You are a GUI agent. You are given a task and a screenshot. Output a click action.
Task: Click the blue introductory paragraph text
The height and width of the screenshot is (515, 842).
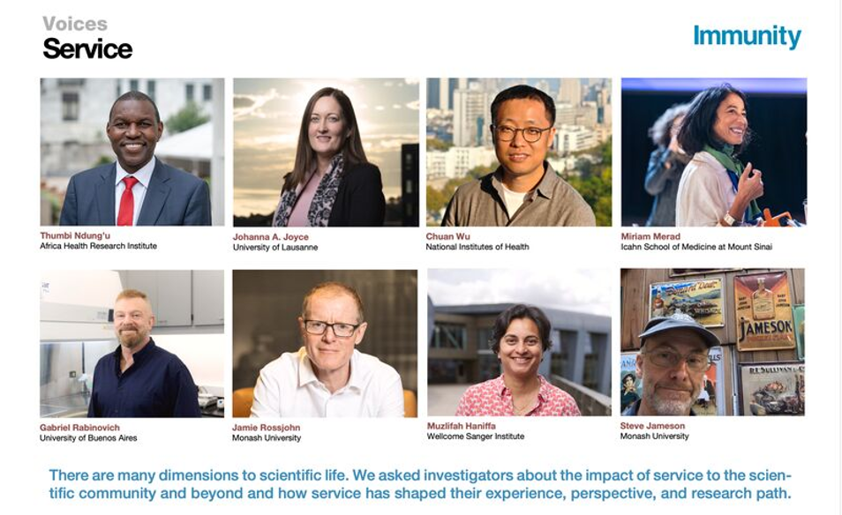[420, 484]
